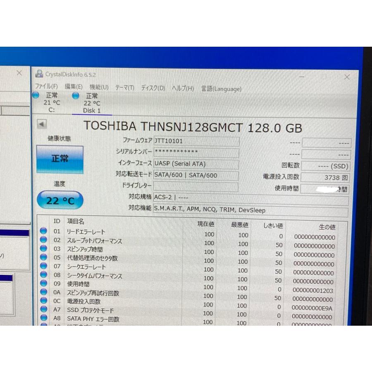Open the 編集(E) menu

tap(74, 87)
